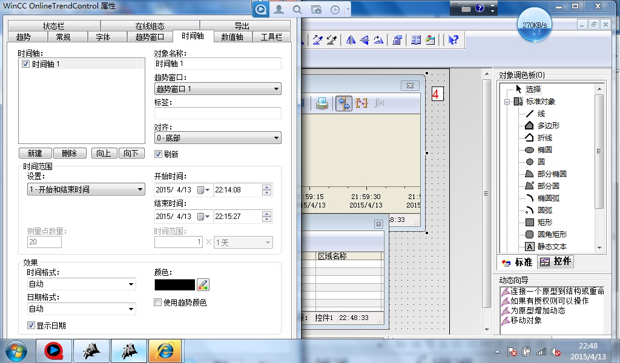Open the 对齐 0-底部 dropdown
The height and width of the screenshot is (363, 620).
pos(217,138)
